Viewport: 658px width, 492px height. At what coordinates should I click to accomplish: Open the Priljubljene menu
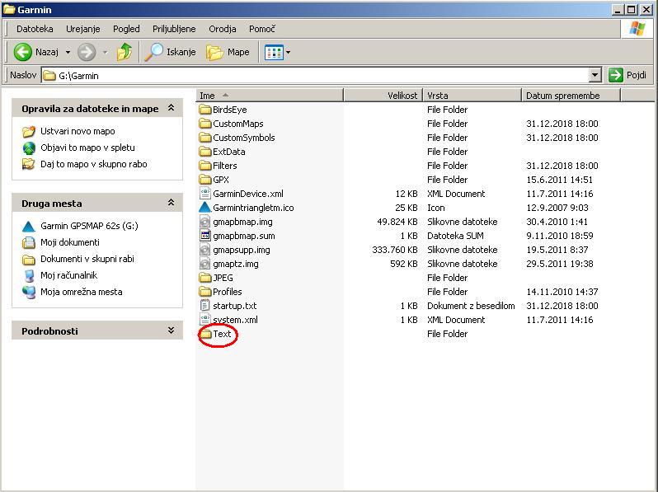tap(174, 29)
